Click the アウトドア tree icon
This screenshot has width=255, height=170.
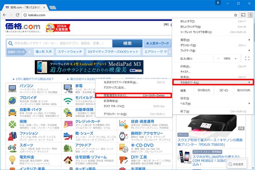tap(68, 148)
